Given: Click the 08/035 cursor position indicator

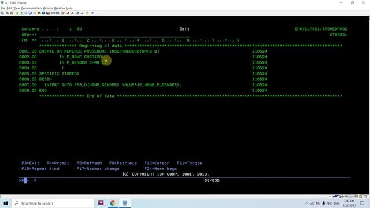Looking at the screenshot, I should 212,180.
